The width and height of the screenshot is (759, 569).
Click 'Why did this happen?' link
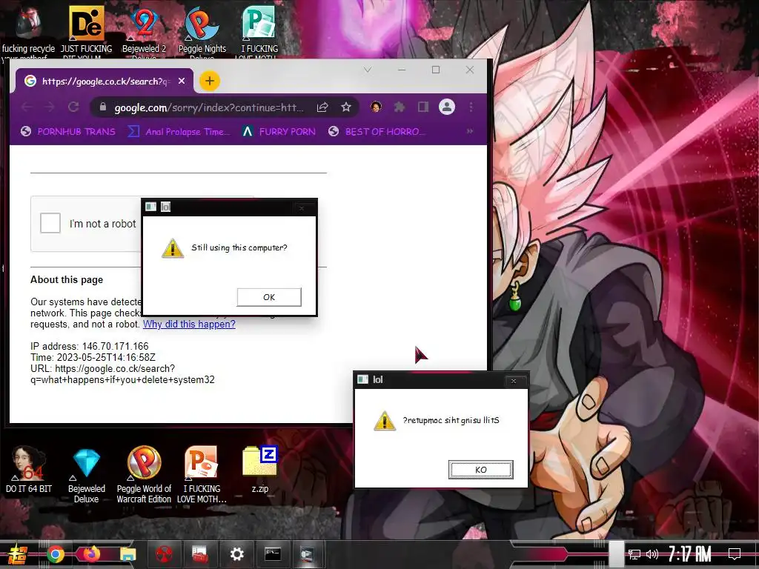pyautogui.click(x=189, y=325)
